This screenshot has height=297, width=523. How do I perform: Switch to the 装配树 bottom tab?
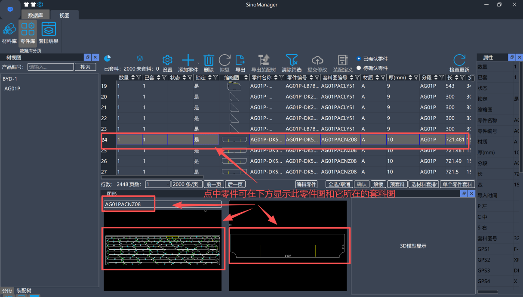click(x=24, y=291)
